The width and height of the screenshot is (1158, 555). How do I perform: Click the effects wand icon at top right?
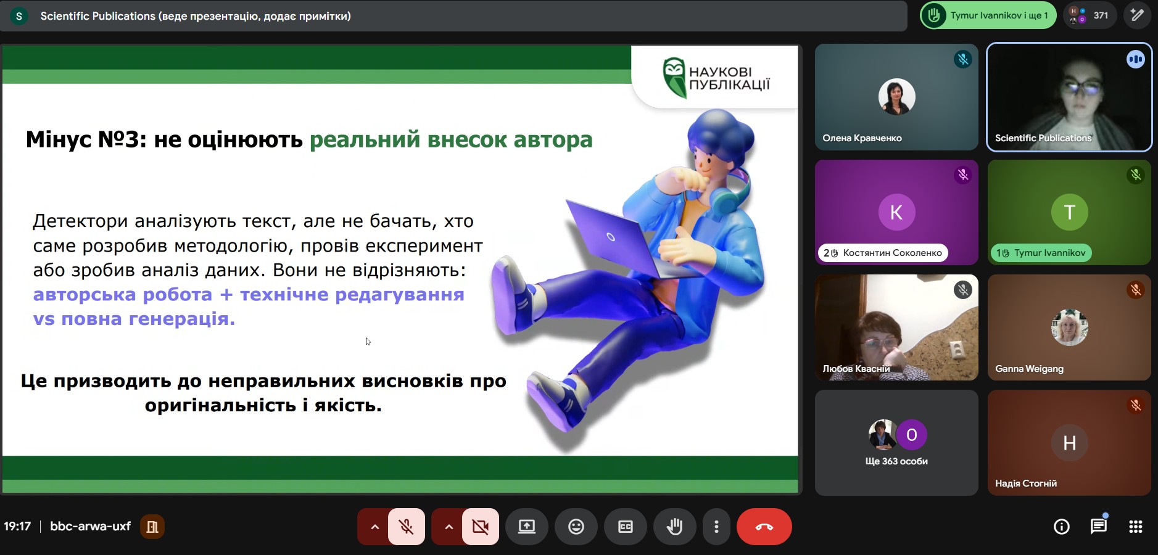tap(1137, 15)
